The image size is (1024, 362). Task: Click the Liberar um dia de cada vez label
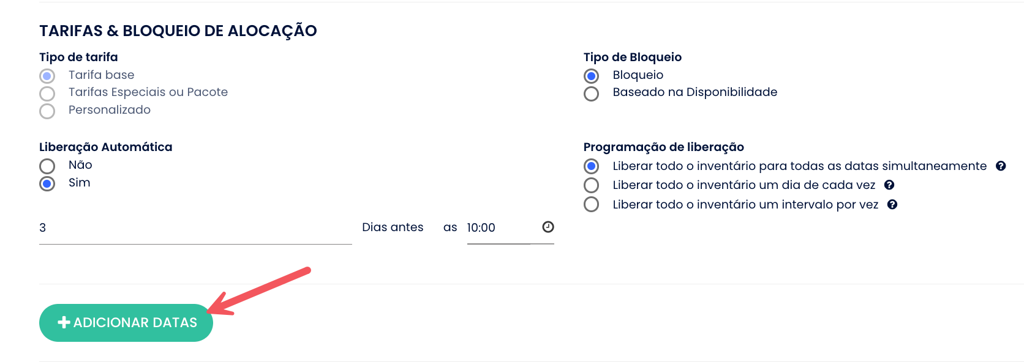point(744,185)
